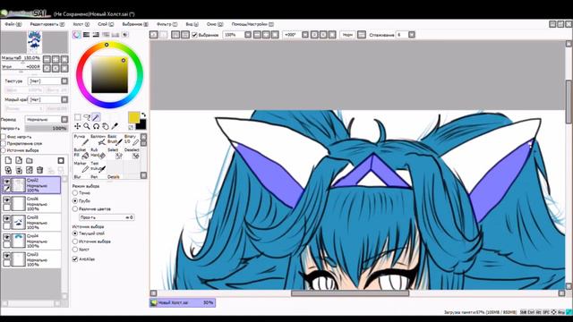The height and width of the screenshot is (322, 573).
Task: Select the eyedropper tool
Action: tap(115, 126)
